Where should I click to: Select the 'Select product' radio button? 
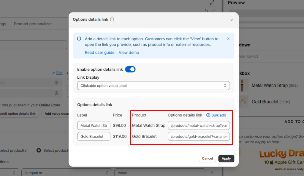click(39, 150)
